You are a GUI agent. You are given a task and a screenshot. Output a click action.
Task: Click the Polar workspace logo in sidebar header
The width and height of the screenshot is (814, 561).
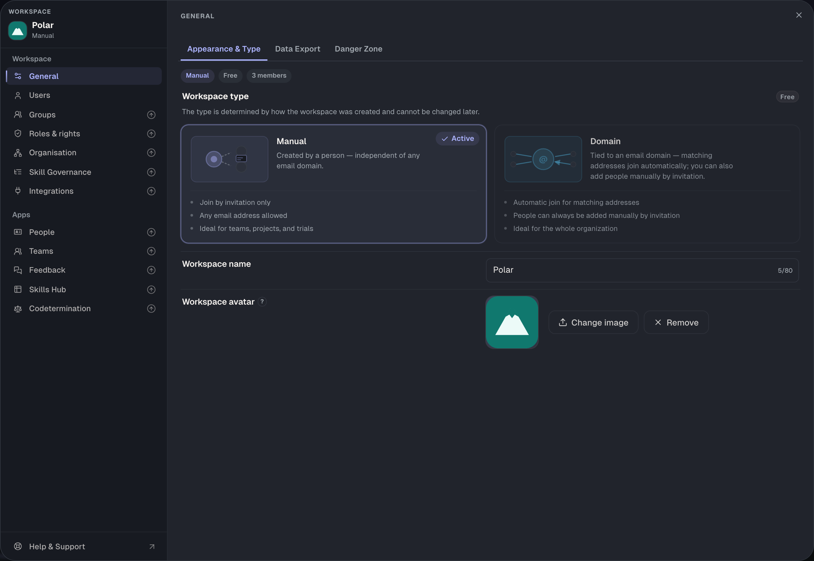pyautogui.click(x=18, y=31)
